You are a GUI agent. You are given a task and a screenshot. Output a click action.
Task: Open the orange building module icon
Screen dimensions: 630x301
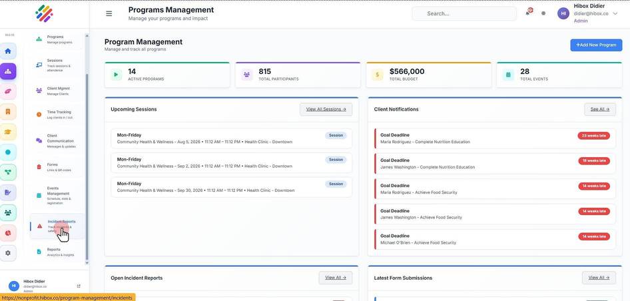coord(8,112)
